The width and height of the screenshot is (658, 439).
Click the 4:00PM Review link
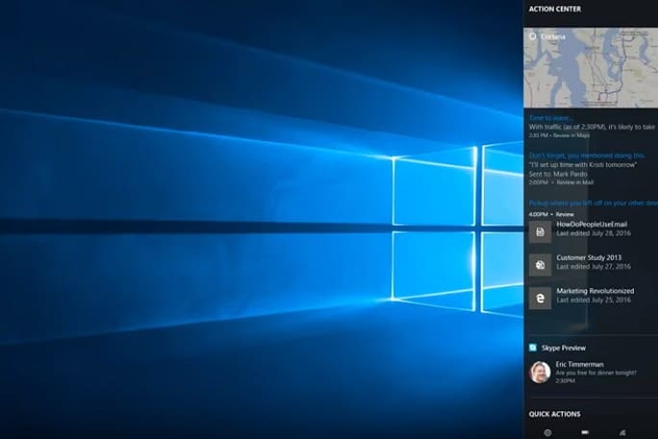565,214
